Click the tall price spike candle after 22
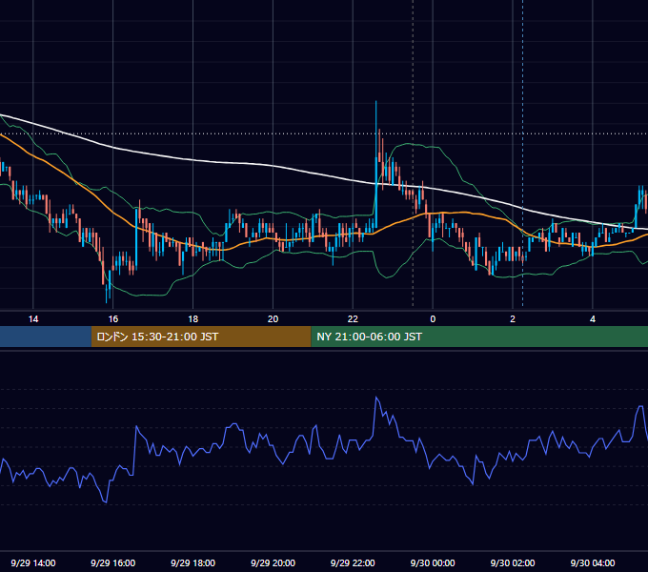This screenshot has width=648, height=572. pyautogui.click(x=376, y=165)
